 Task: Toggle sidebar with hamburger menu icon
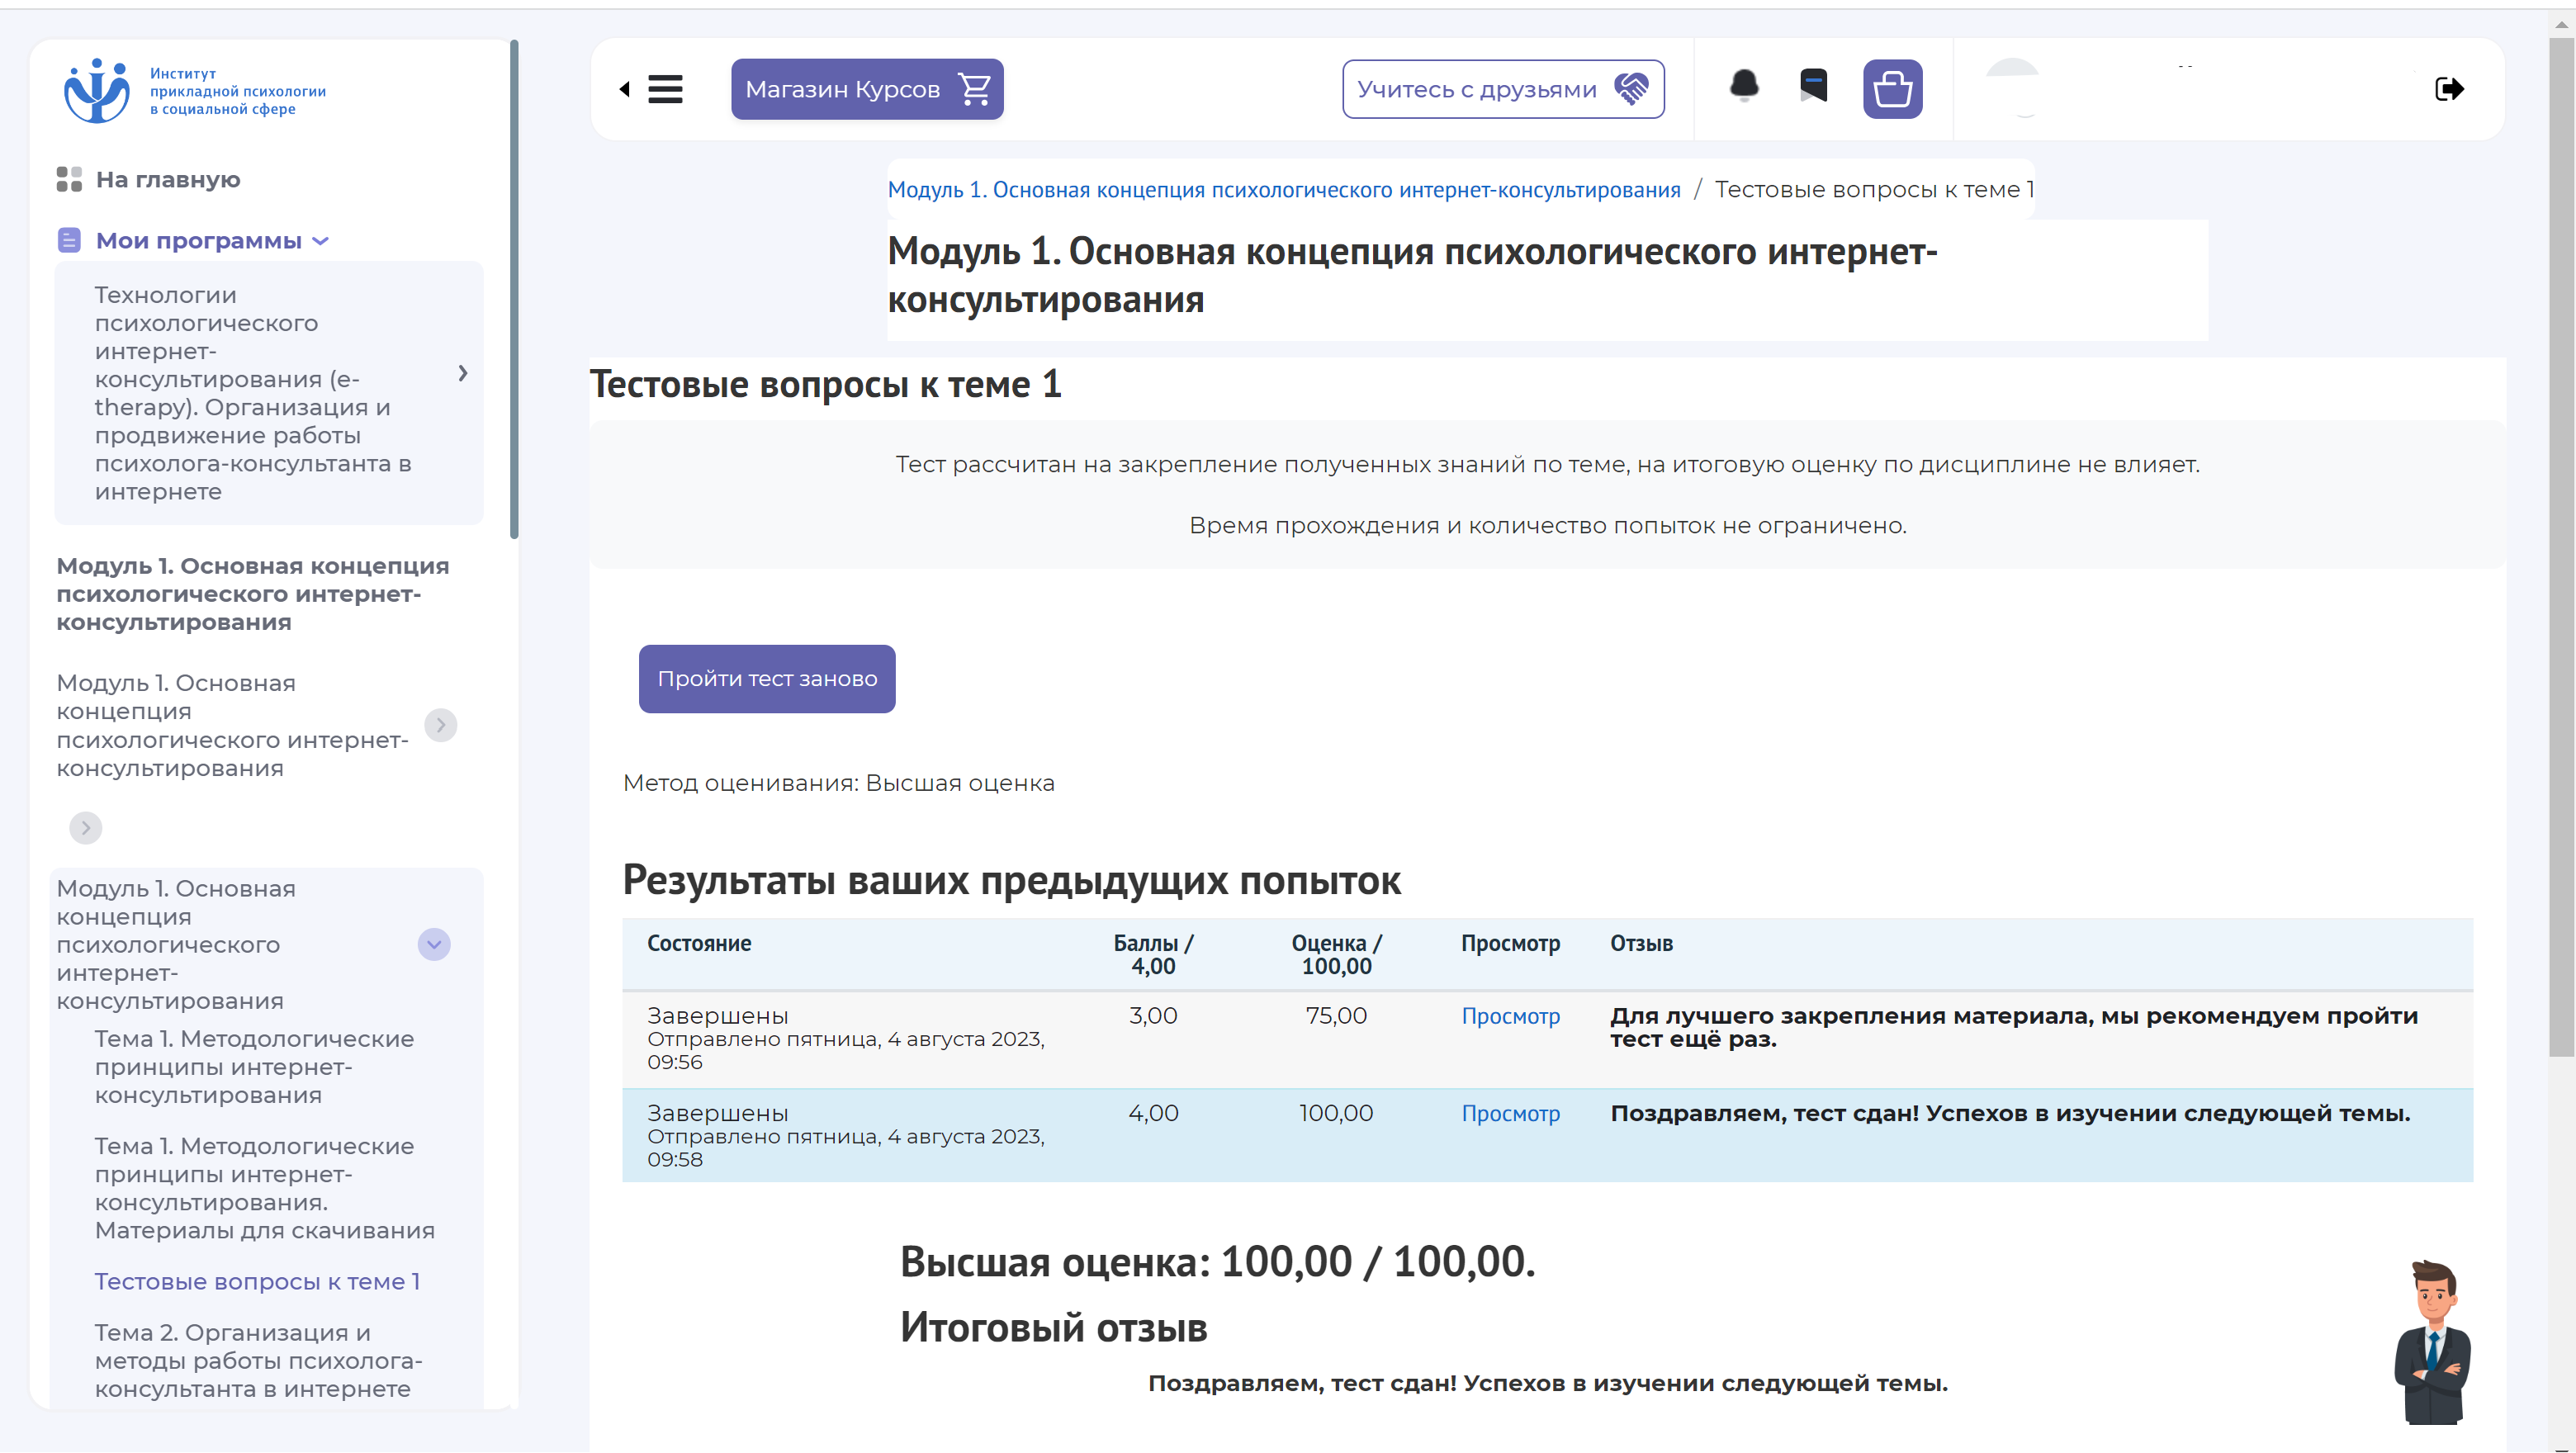coord(665,89)
